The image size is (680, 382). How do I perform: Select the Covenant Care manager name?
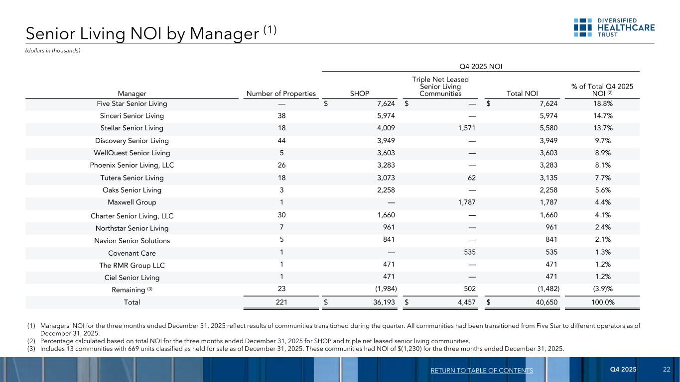point(132,253)
